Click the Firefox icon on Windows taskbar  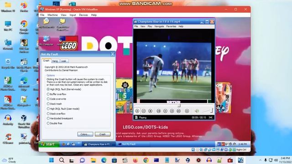pyautogui.click(x=135, y=160)
